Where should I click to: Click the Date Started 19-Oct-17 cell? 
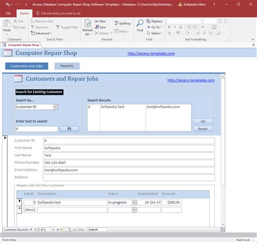tap(149, 202)
